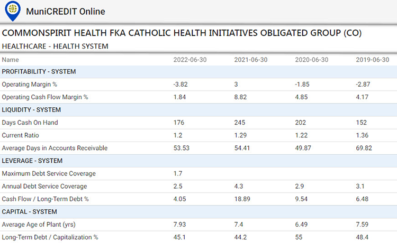The height and width of the screenshot is (243, 397).
Task: Select Long-Term Debt / Capitalization value 44.2
Action: click(240, 237)
